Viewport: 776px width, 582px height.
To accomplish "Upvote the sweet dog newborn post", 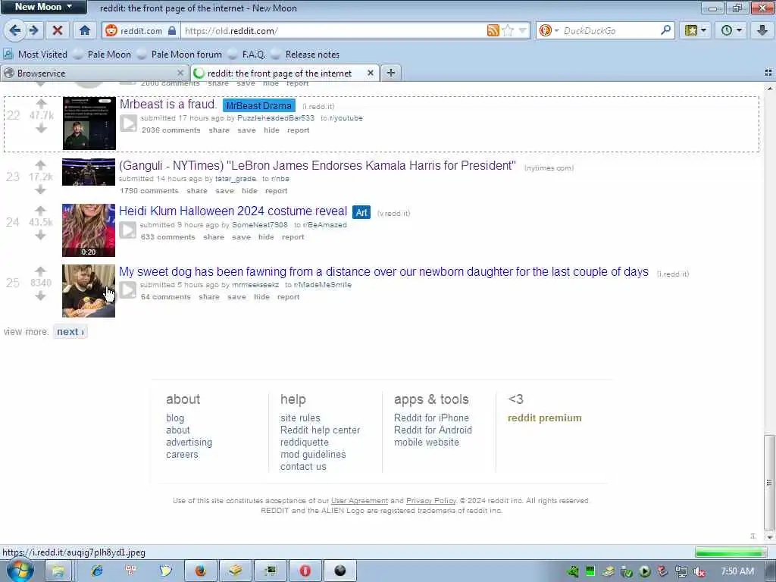I will (x=41, y=271).
